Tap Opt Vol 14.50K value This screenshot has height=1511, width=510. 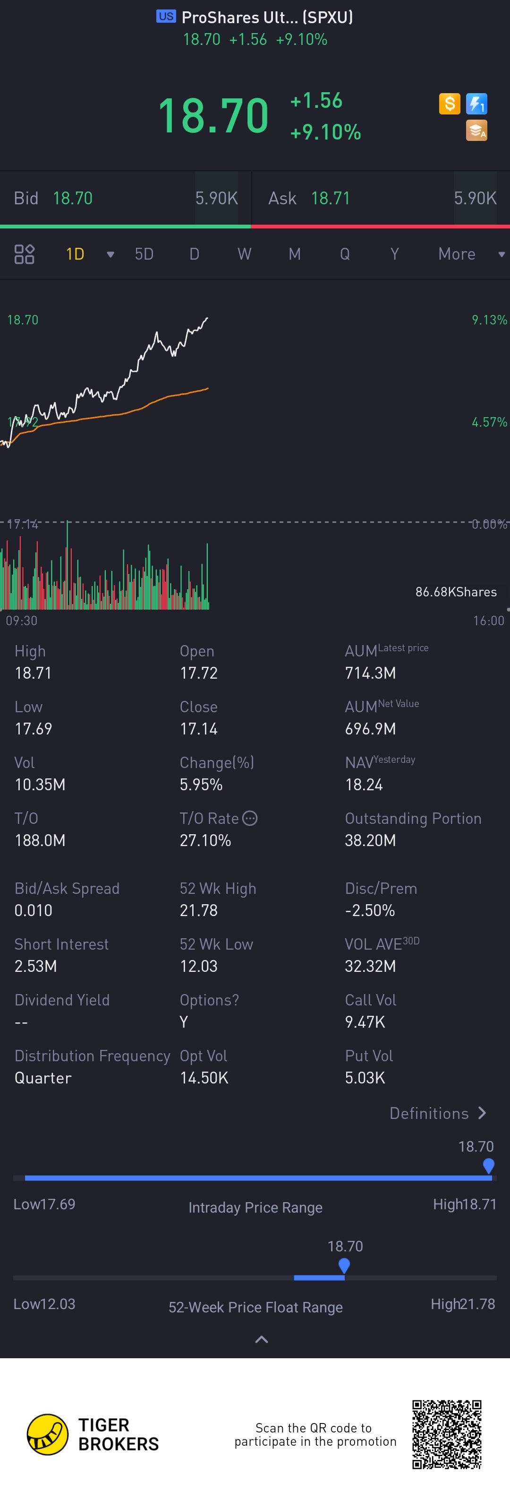tap(204, 1077)
